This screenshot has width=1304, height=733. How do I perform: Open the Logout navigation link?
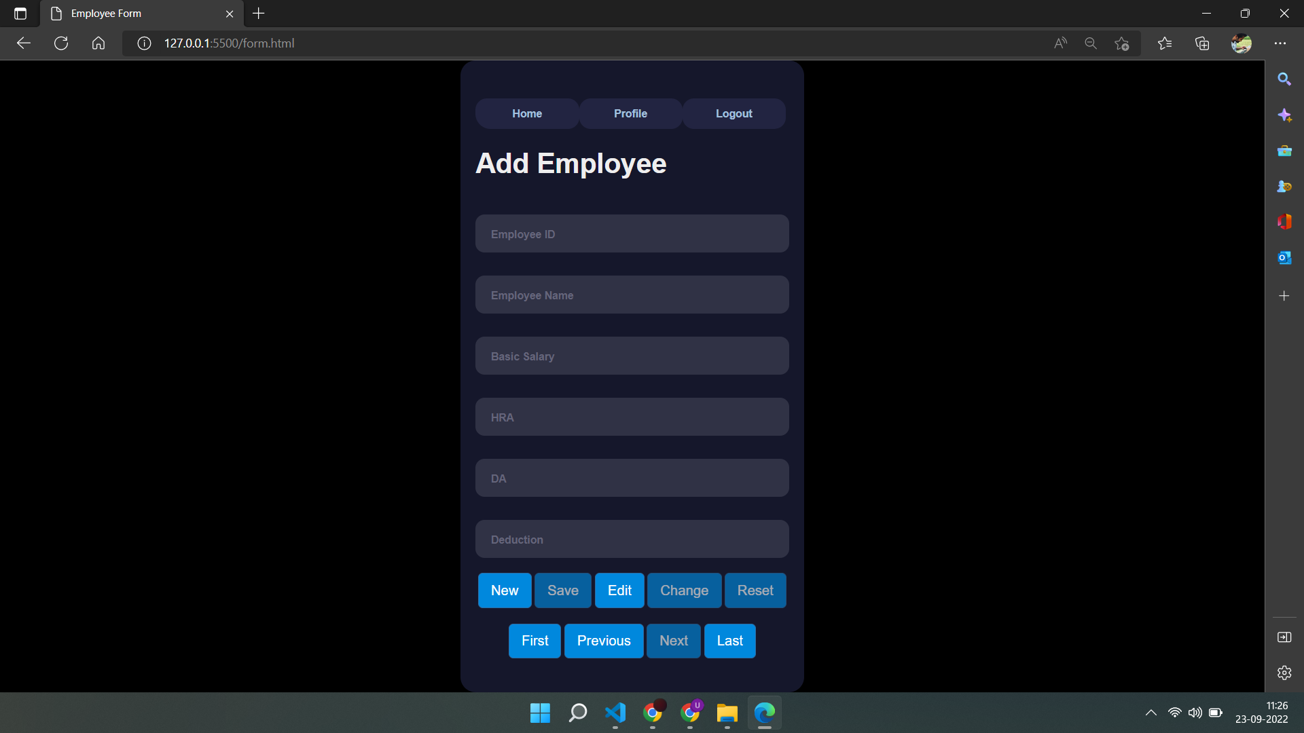(x=733, y=113)
